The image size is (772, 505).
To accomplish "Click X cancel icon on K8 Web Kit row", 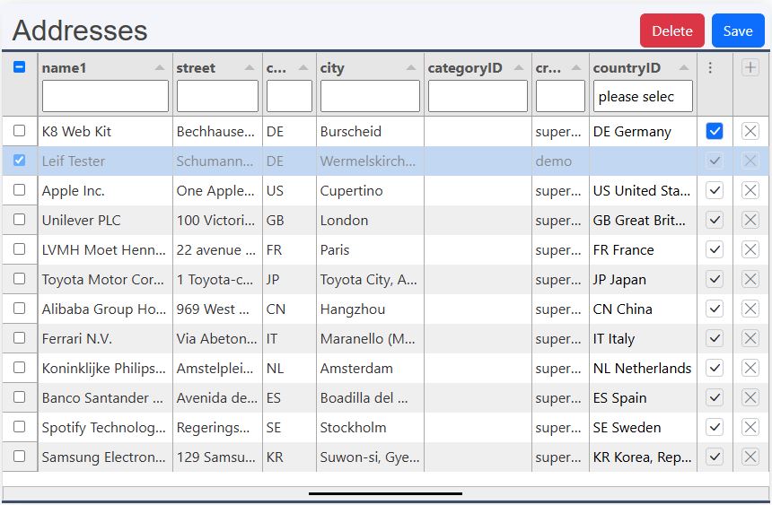I will [x=750, y=131].
